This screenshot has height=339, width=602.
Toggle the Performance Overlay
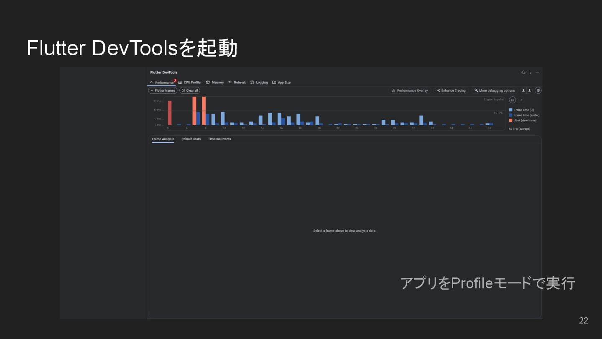click(410, 90)
